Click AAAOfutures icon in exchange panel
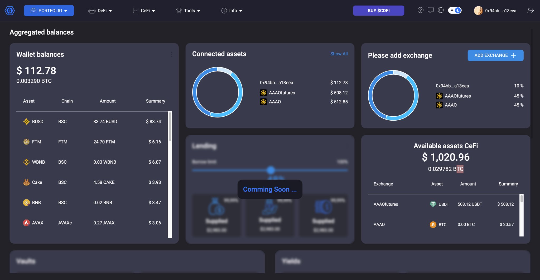This screenshot has height=280, width=540. pos(439,96)
